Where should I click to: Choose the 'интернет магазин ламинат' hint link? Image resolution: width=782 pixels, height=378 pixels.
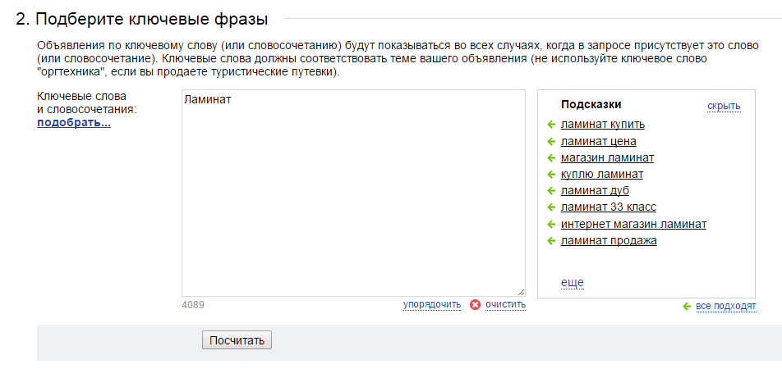pos(633,224)
